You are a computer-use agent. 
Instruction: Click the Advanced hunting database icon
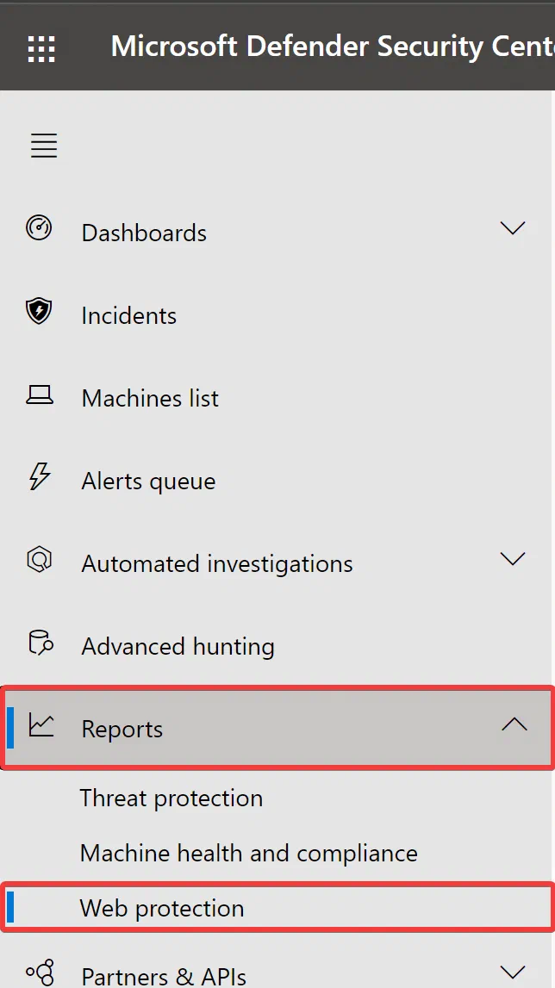pos(41,643)
